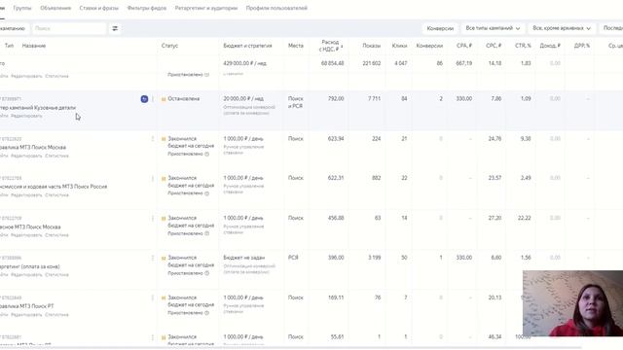The width and height of the screenshot is (623, 350).
Task: Click Редактировать in the 169,11 spend row
Action: [26, 315]
